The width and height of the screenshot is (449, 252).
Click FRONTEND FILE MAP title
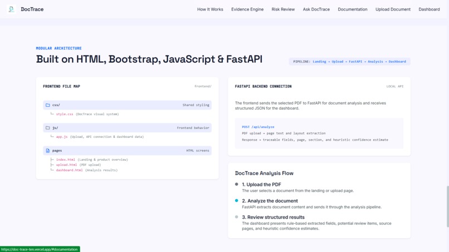click(62, 86)
